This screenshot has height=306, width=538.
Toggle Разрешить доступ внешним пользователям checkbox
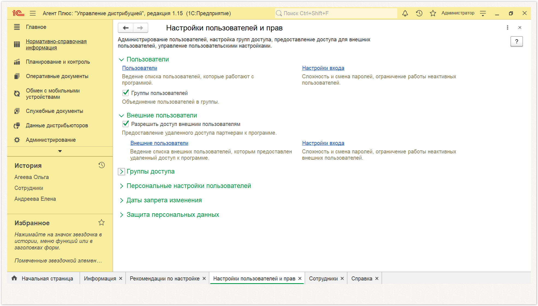pyautogui.click(x=125, y=124)
